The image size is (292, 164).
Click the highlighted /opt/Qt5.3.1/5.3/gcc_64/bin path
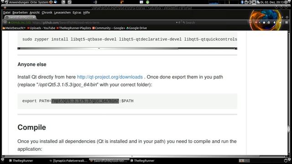tap(85, 101)
